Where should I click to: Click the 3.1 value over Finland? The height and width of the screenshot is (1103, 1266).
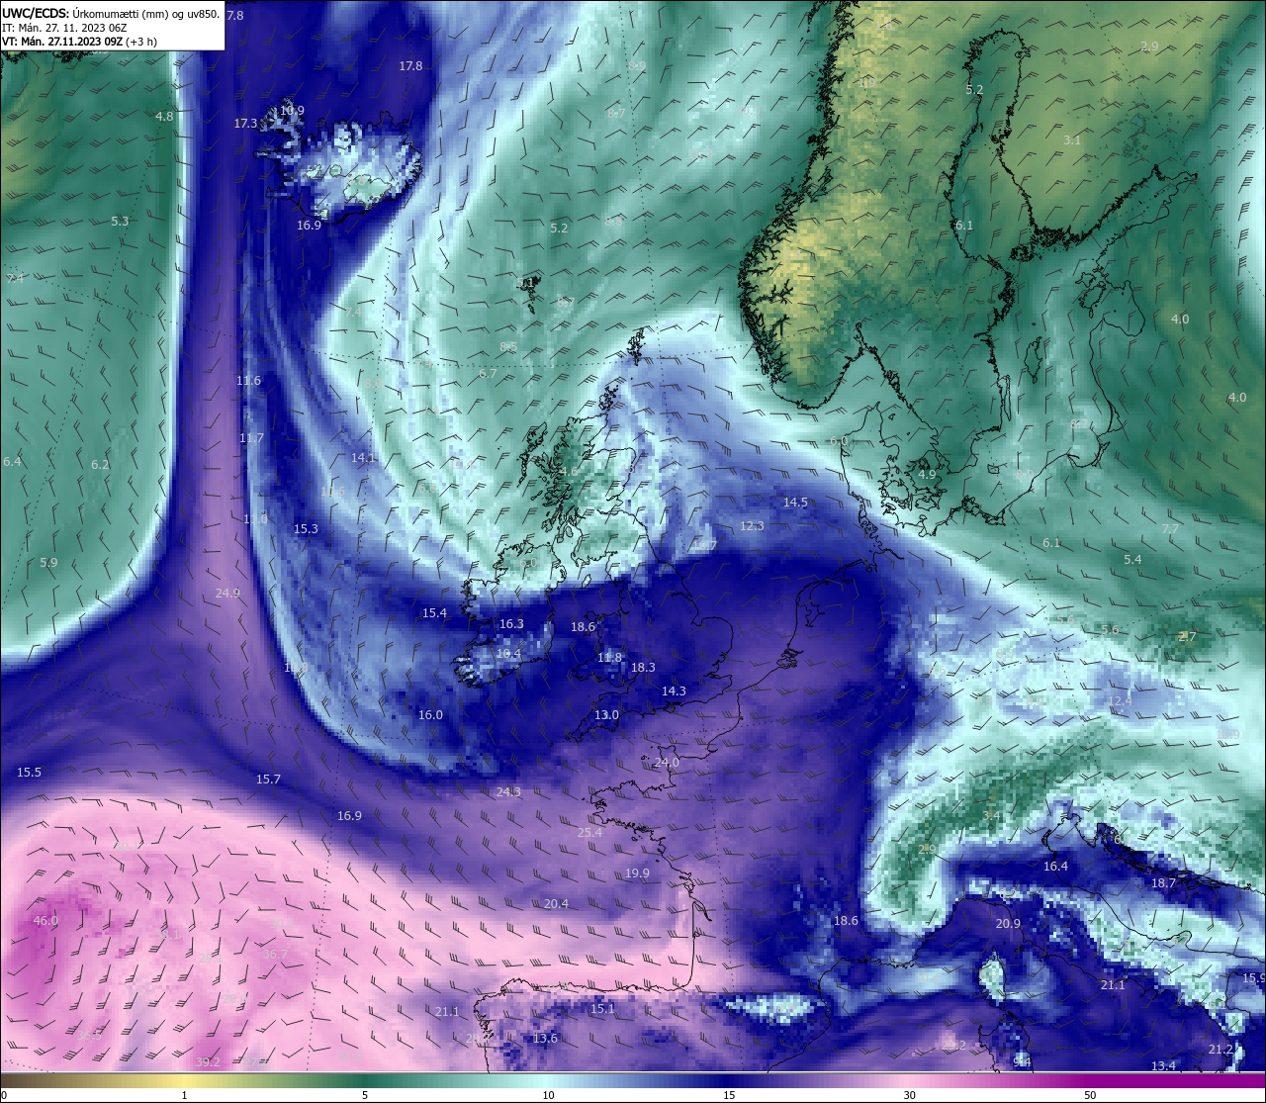(1072, 141)
